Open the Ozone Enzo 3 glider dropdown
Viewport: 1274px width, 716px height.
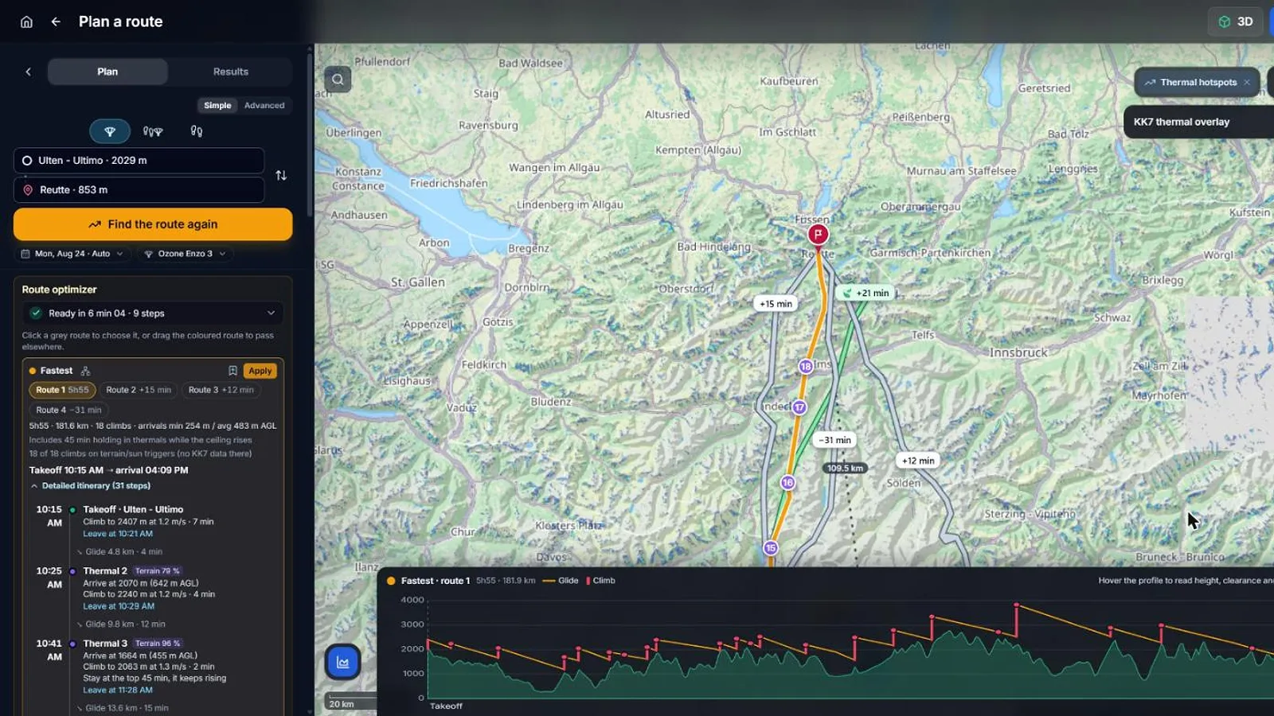click(185, 254)
